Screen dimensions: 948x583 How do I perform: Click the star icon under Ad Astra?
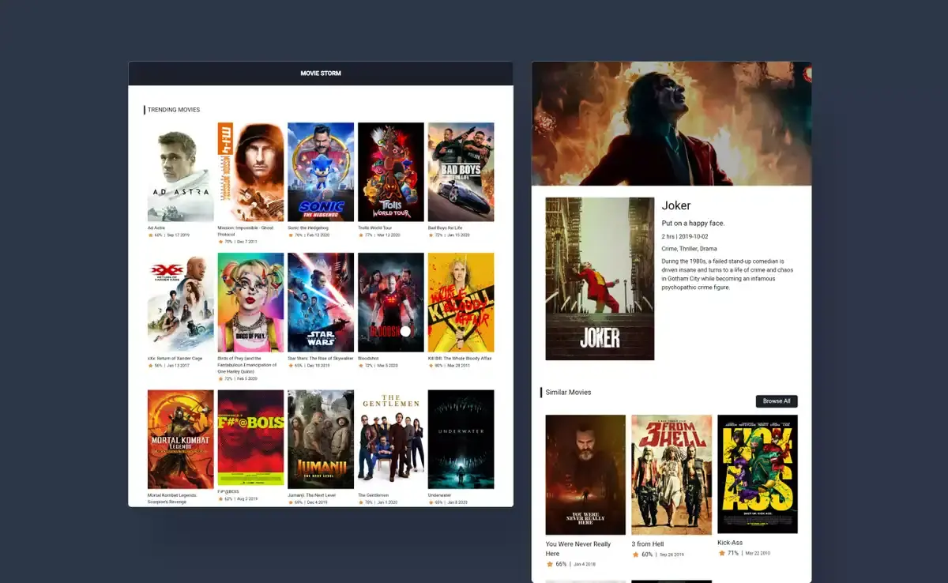(150, 235)
